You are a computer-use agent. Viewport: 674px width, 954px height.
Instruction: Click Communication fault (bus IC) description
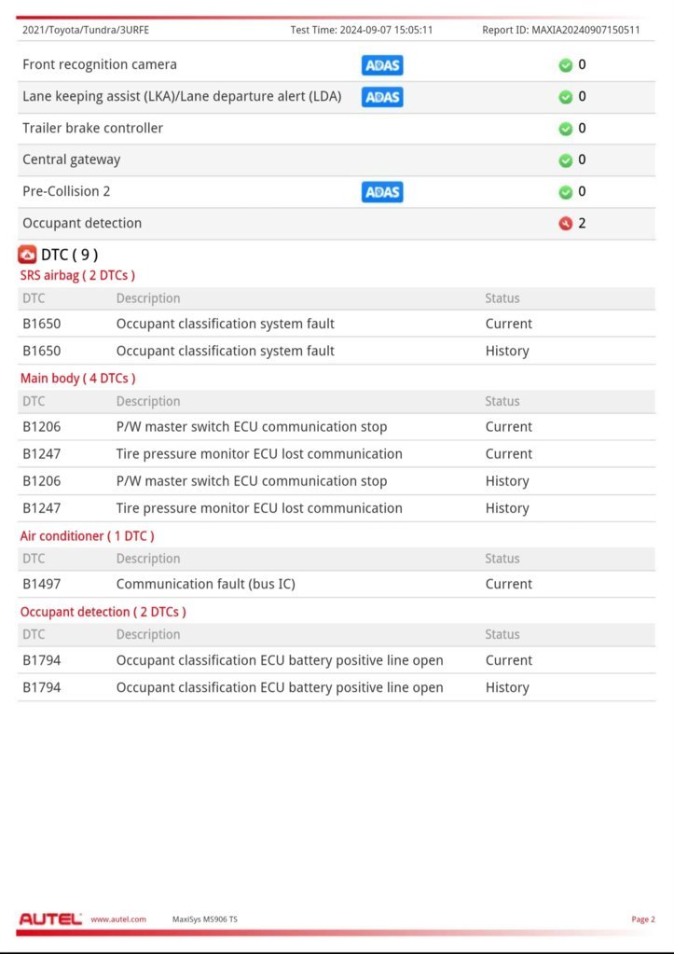(x=206, y=584)
